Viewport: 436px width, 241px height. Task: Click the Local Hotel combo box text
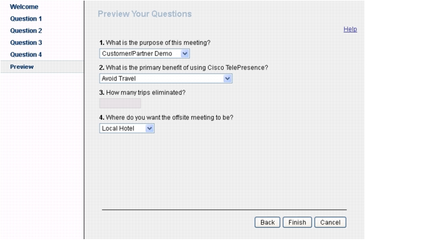pos(118,128)
